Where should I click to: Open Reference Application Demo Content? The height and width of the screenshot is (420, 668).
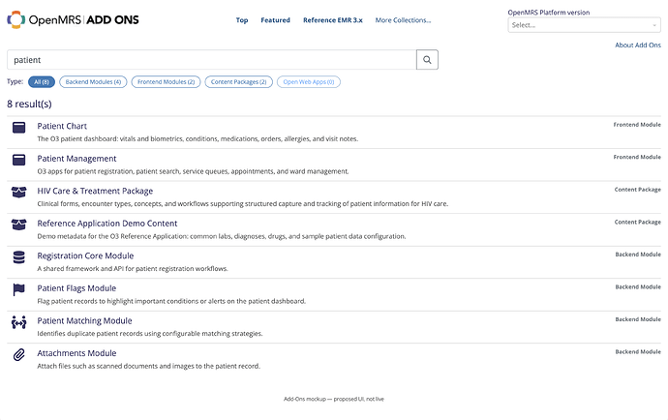(106, 224)
